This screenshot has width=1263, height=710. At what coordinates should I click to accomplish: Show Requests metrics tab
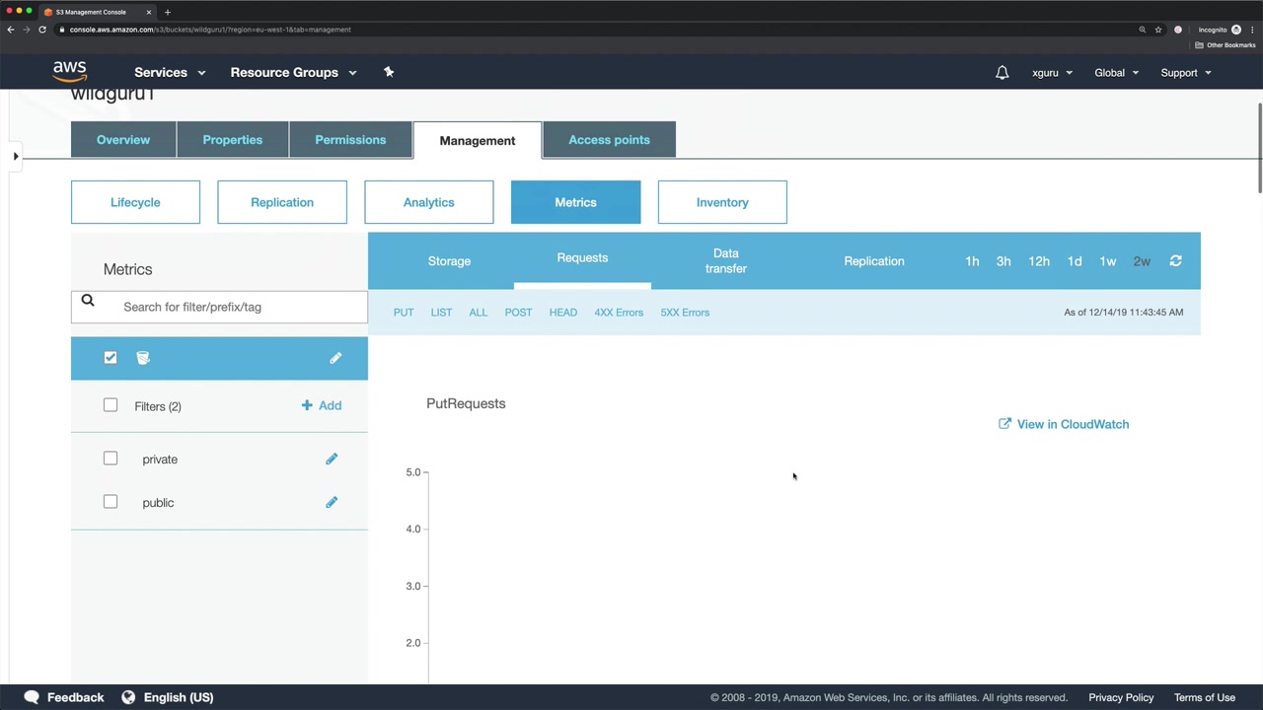[582, 258]
